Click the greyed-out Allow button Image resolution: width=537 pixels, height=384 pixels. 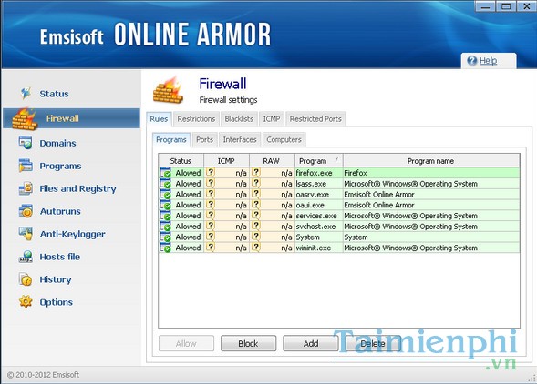coord(186,343)
